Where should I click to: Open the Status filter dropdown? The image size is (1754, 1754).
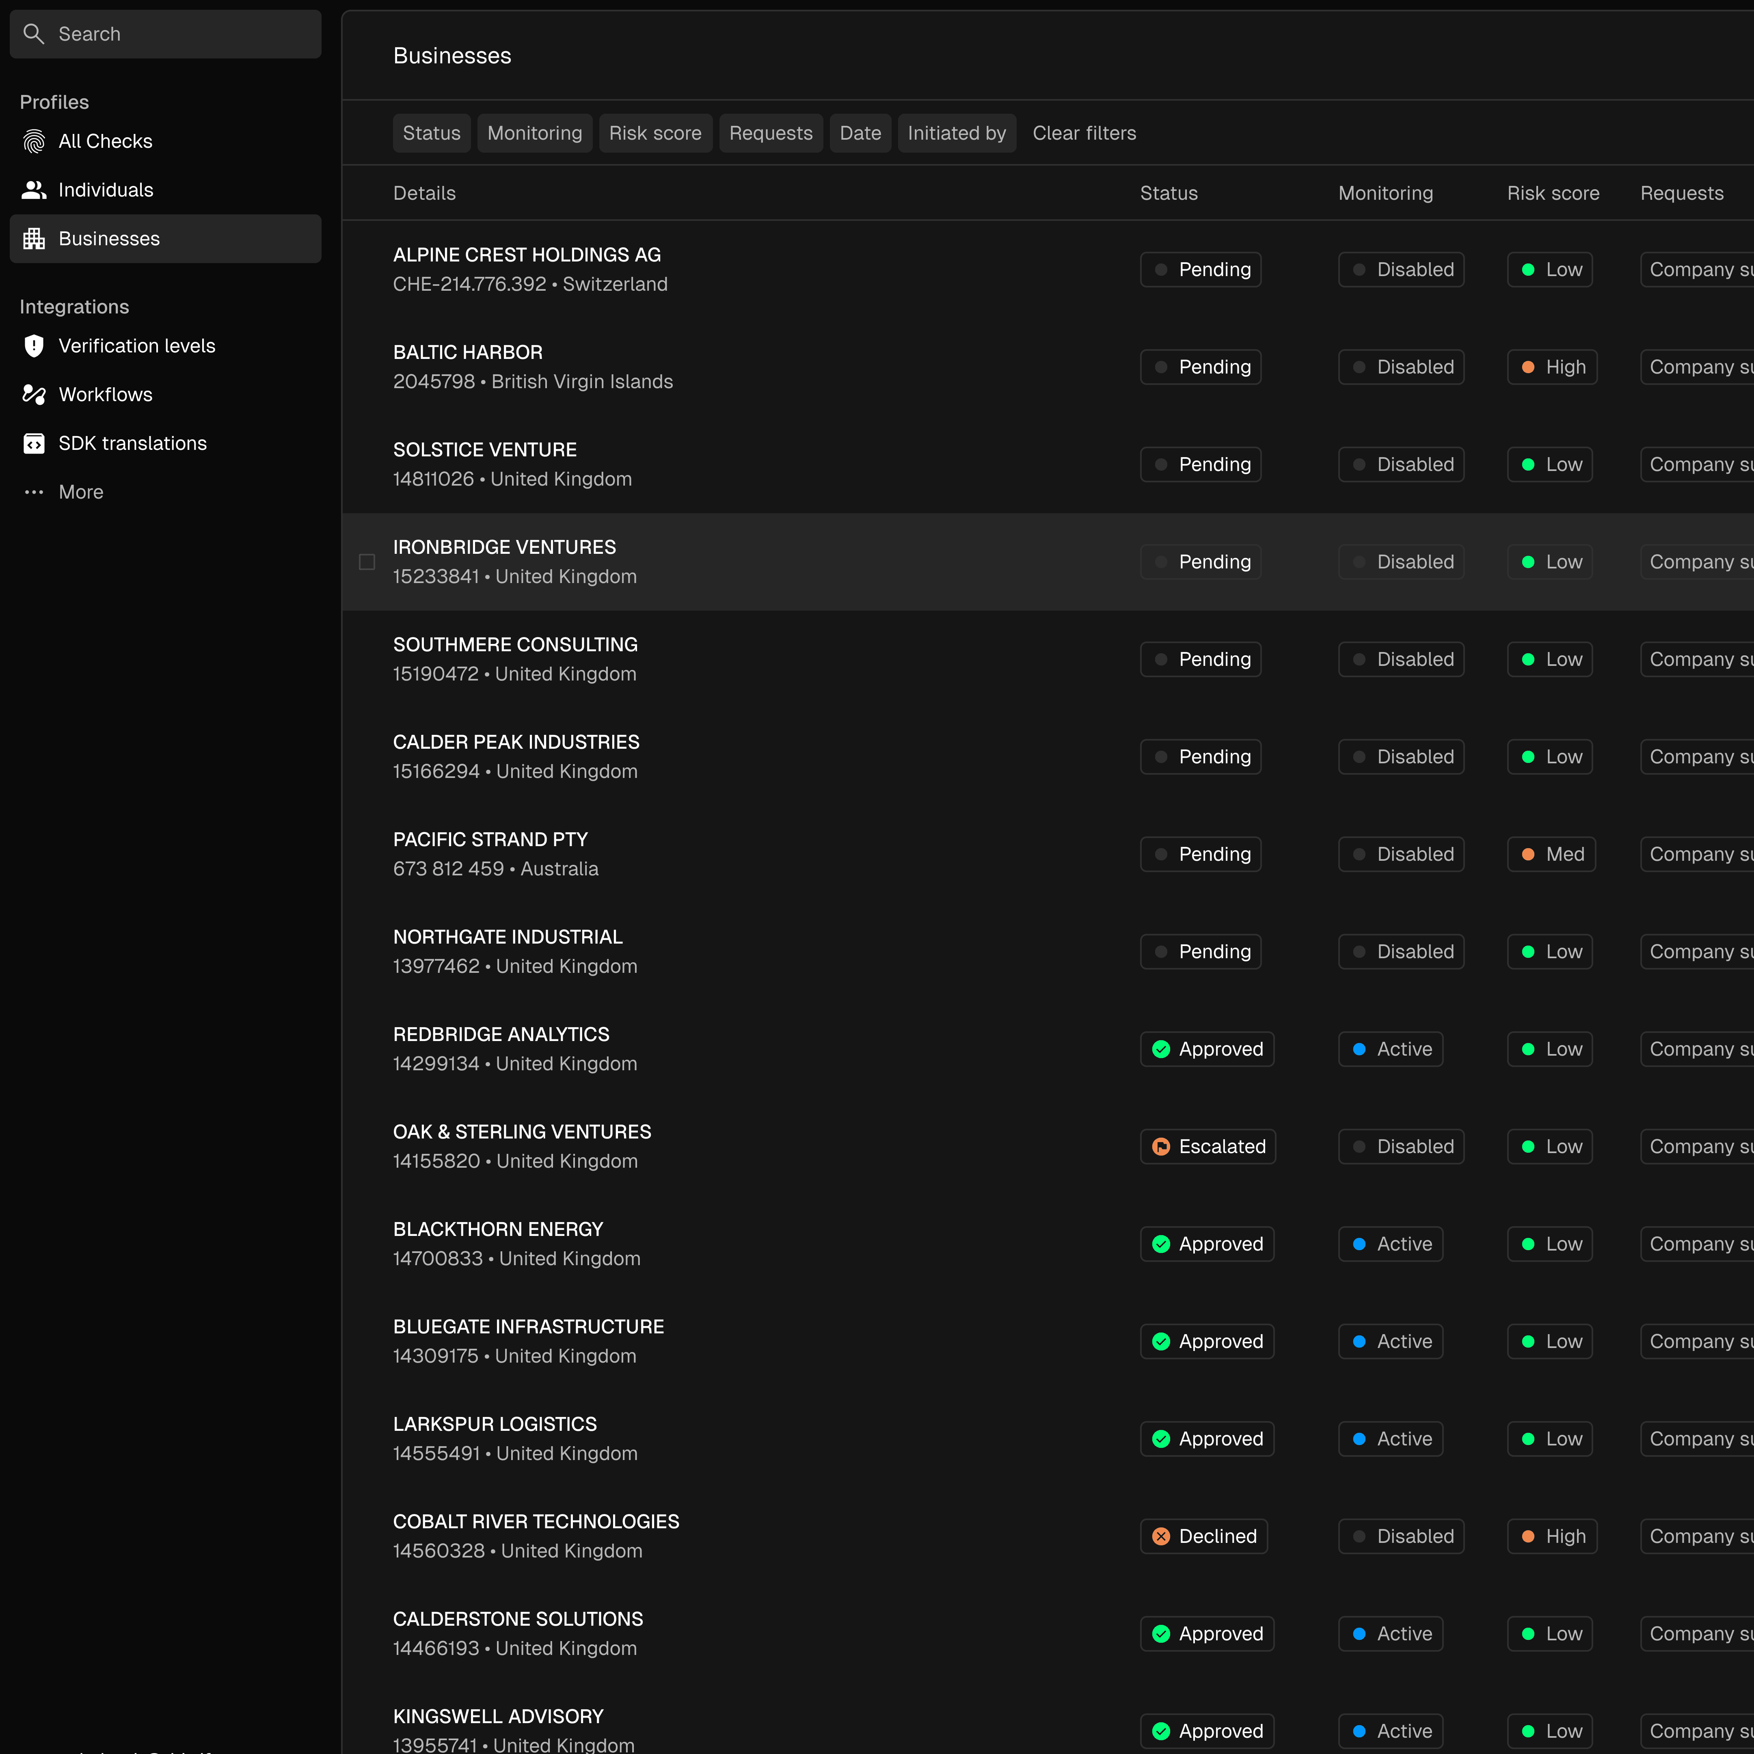point(431,134)
